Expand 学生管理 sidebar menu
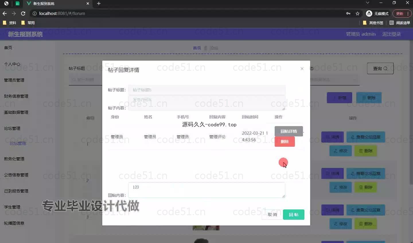This screenshot has width=413, height=243. (x=12, y=207)
